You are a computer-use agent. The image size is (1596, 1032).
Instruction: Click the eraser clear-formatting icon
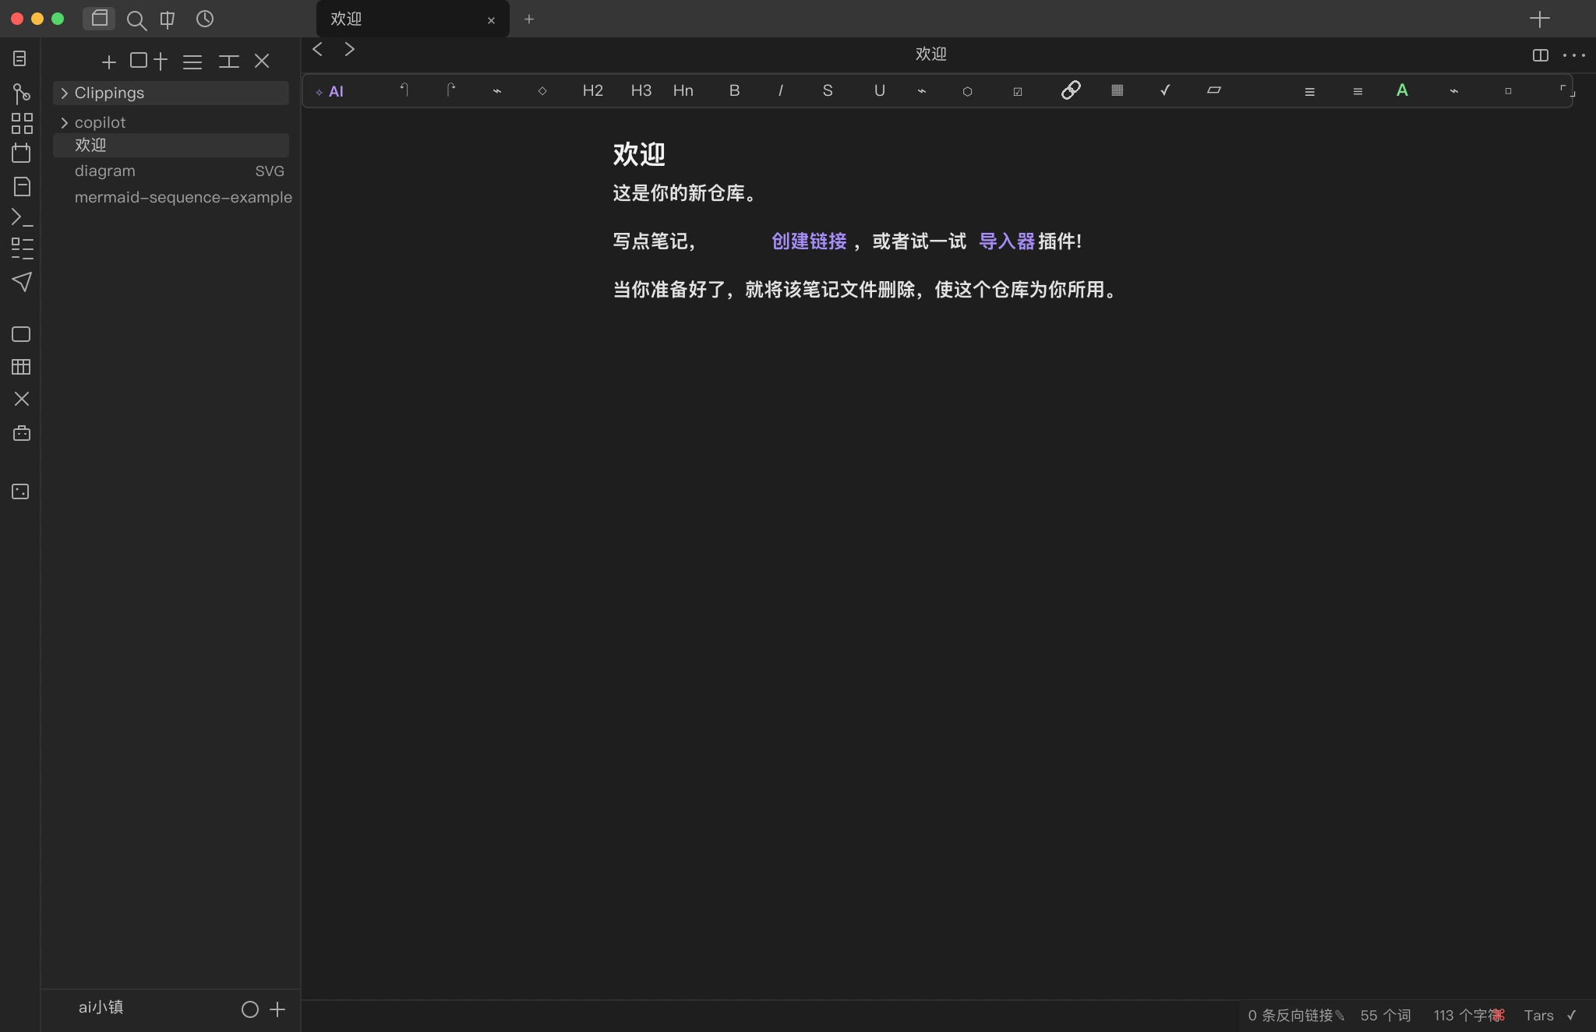pyautogui.click(x=1213, y=90)
